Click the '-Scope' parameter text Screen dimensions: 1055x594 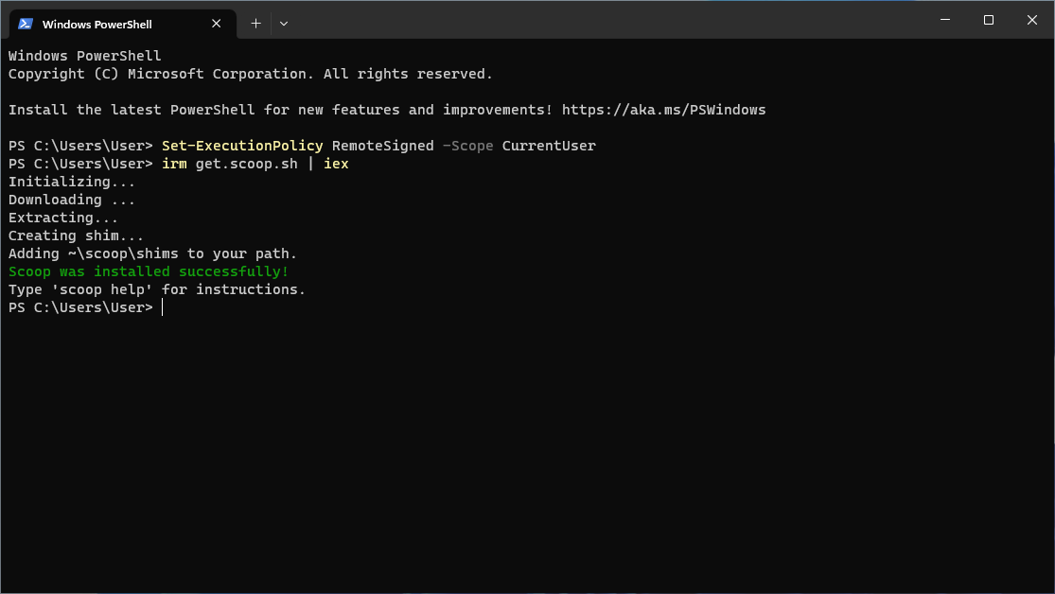pyautogui.click(x=467, y=146)
